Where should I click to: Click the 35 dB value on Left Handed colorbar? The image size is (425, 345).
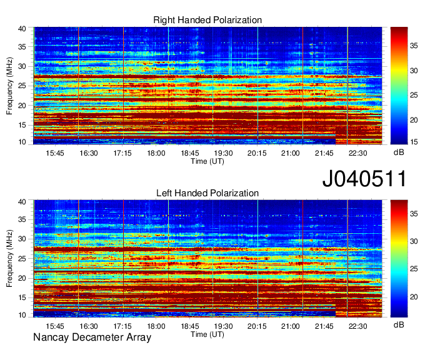pyautogui.click(x=414, y=214)
